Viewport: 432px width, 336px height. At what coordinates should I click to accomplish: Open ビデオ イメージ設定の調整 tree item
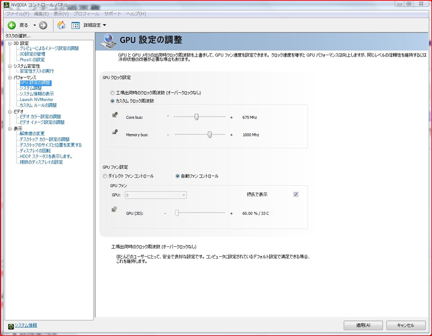[42, 123]
